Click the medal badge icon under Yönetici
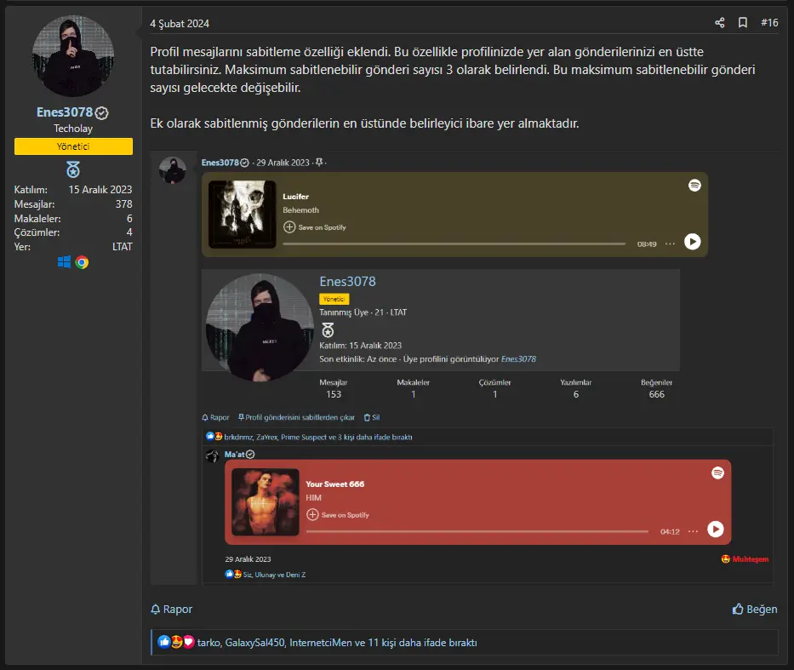794x670 pixels. (x=73, y=169)
